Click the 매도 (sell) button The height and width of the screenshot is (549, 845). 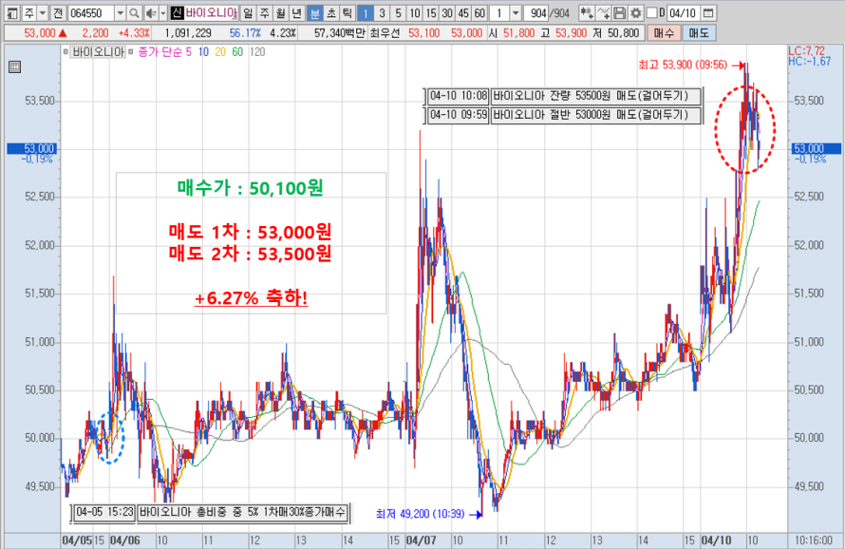pyautogui.click(x=700, y=32)
